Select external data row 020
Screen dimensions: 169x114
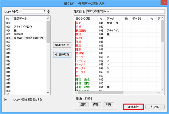click(x=26, y=91)
